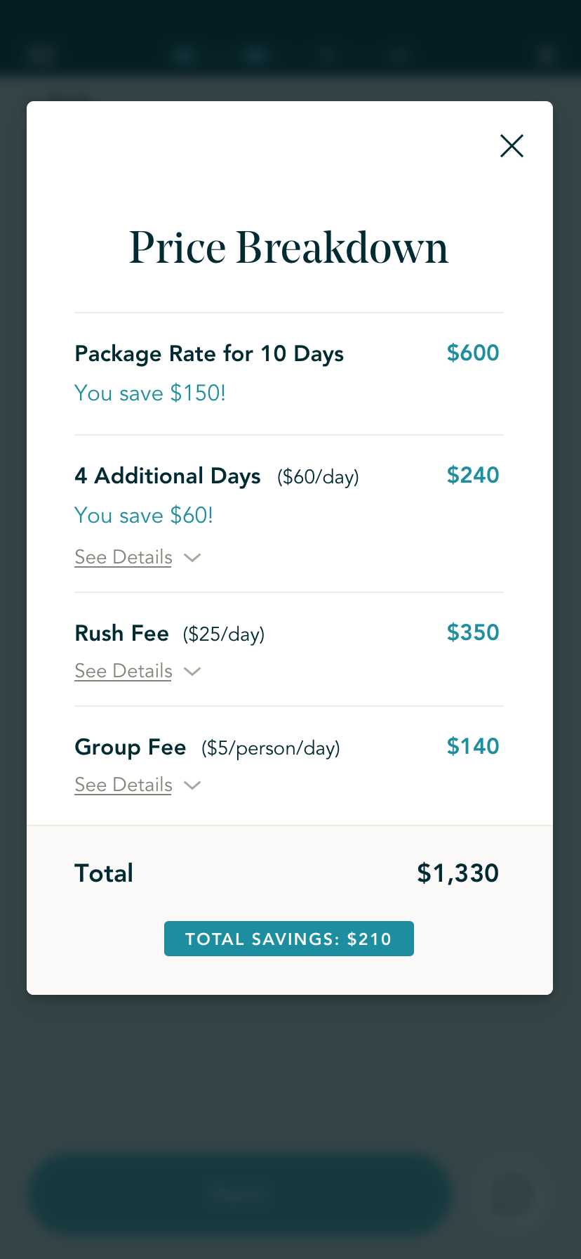Expand the Rush Fee details chevron
Image resolution: width=581 pixels, height=1259 pixels.
tap(192, 672)
